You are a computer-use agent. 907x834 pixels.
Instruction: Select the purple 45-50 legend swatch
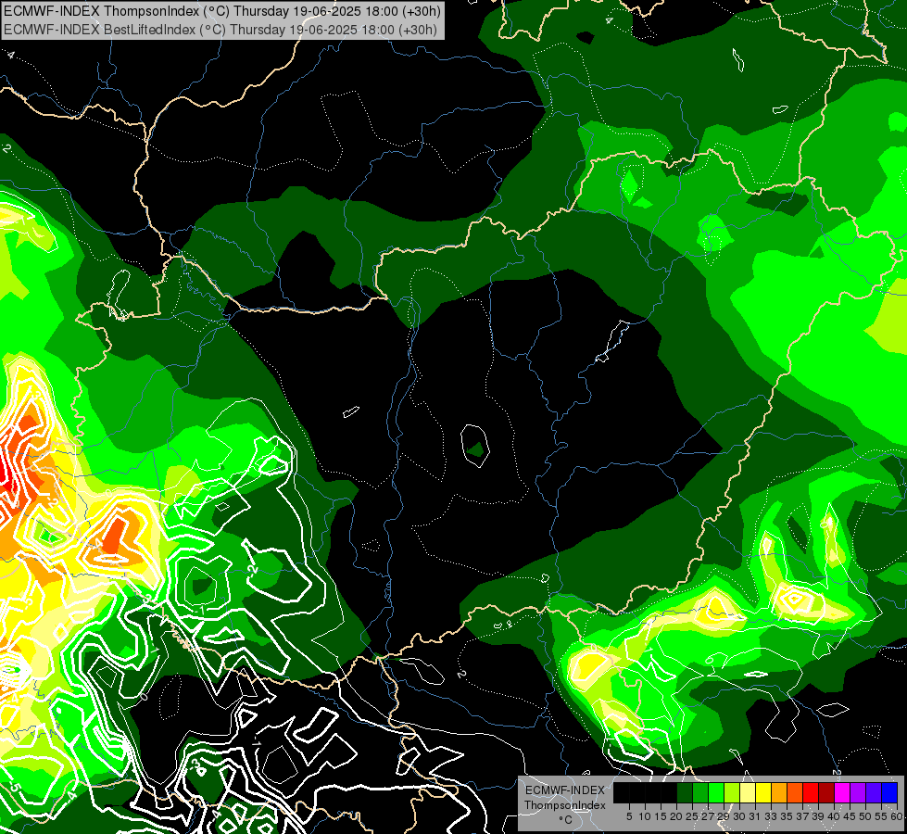(x=858, y=792)
